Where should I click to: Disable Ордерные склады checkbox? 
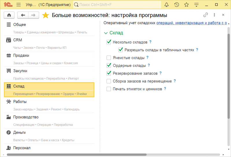tap(109, 66)
